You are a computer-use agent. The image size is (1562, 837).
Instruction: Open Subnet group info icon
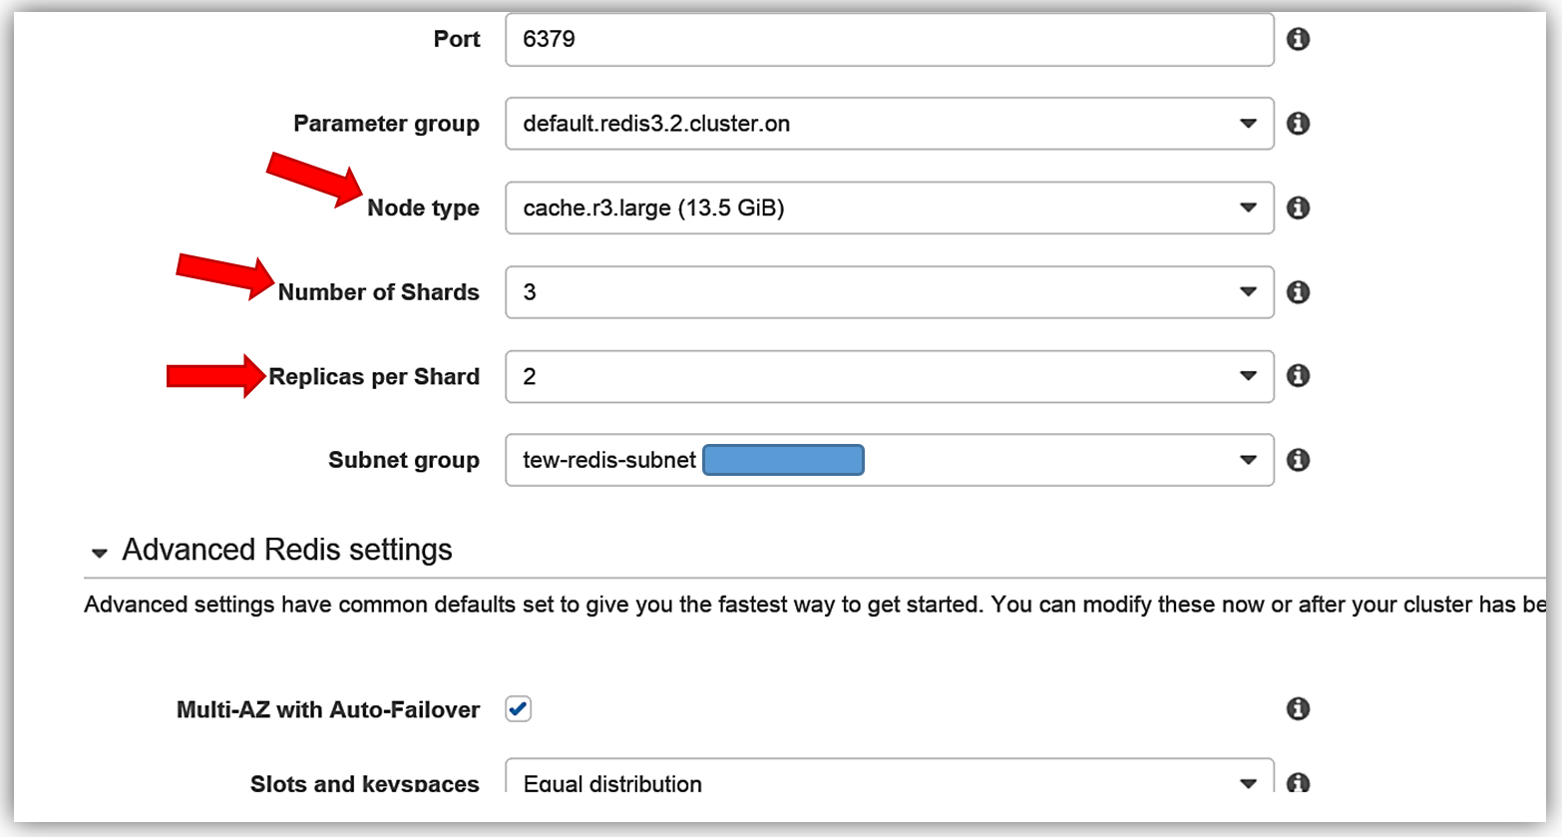pyautogui.click(x=1298, y=460)
